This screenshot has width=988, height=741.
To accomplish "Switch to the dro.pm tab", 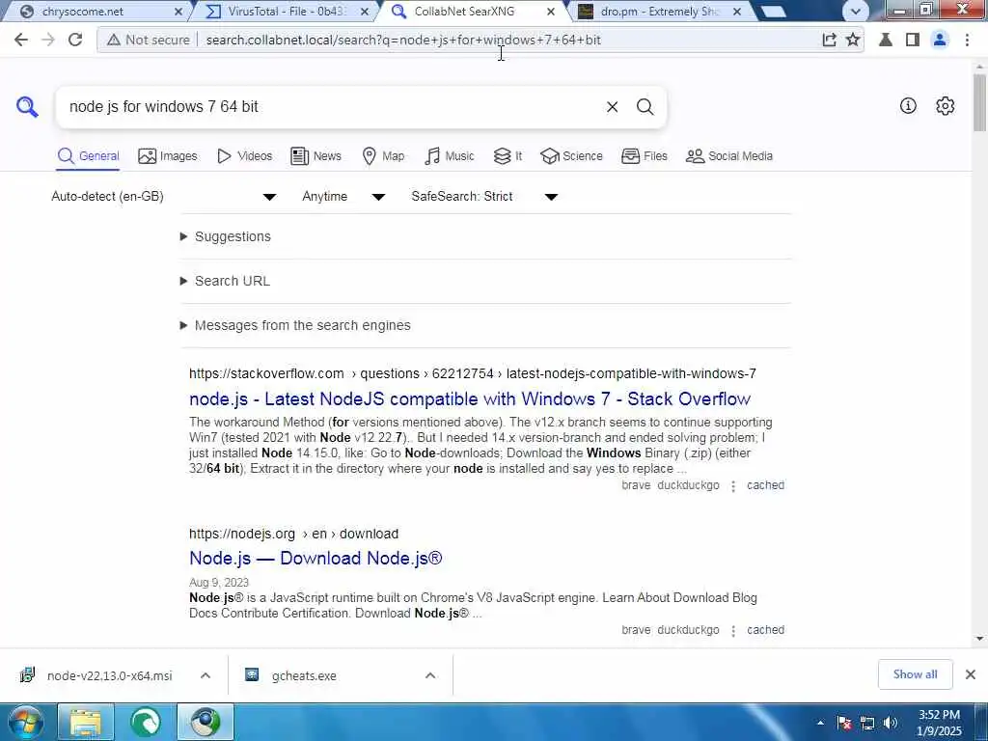I will pyautogui.click(x=655, y=12).
